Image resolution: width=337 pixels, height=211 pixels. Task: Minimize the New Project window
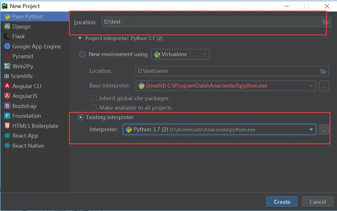[x=287, y=6]
